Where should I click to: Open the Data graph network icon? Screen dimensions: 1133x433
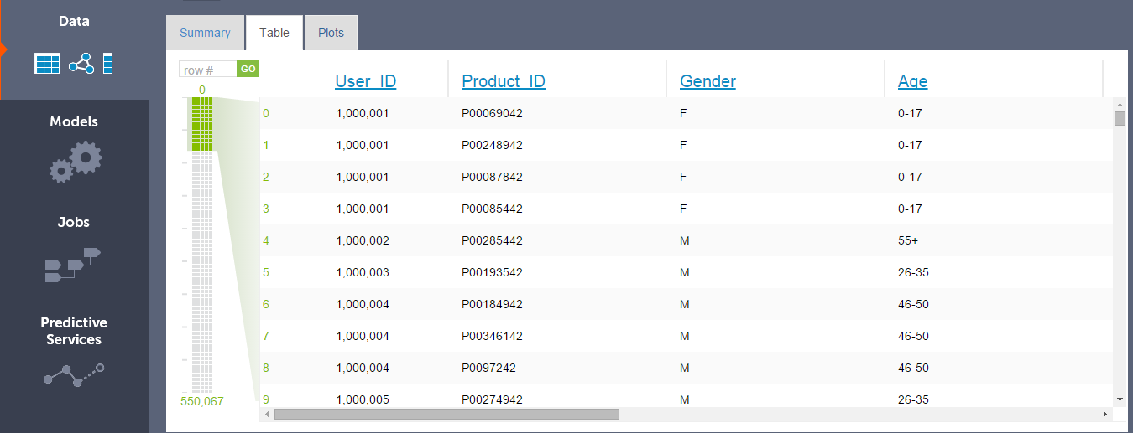pos(81,64)
